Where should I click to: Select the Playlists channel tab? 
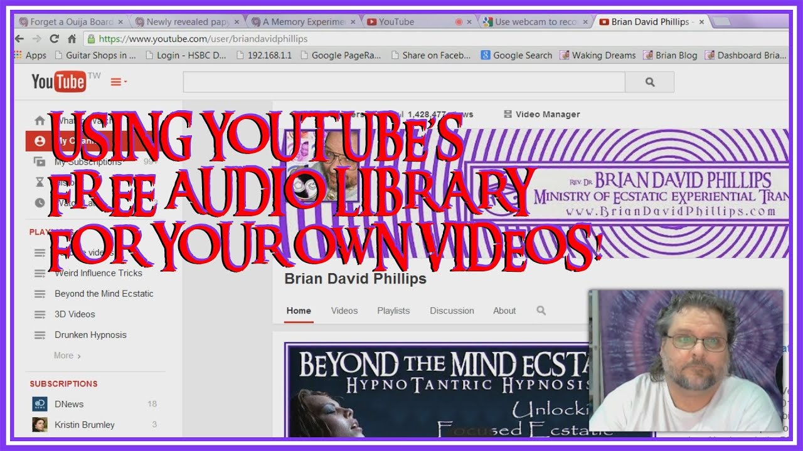[x=393, y=311]
